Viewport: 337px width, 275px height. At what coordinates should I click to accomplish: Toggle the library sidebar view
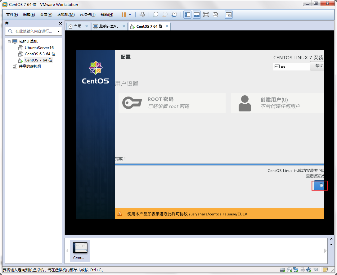(187, 15)
